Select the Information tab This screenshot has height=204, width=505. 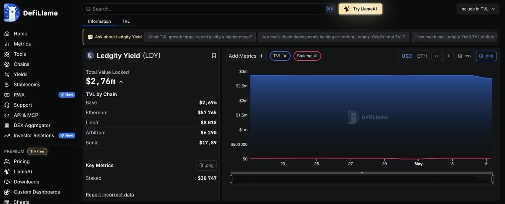tap(99, 21)
